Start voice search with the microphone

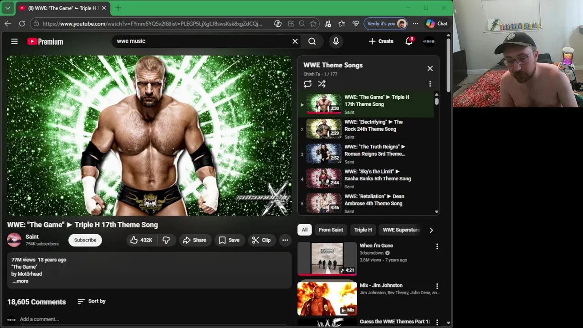point(336,41)
